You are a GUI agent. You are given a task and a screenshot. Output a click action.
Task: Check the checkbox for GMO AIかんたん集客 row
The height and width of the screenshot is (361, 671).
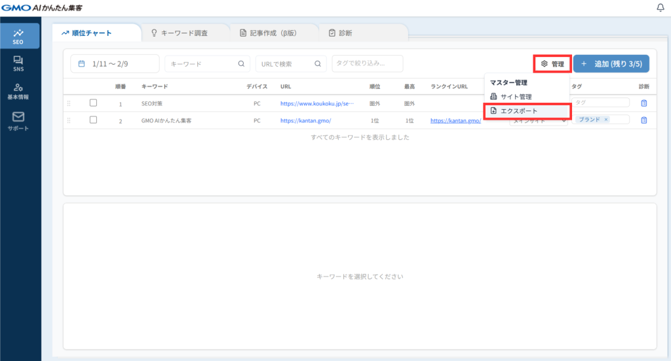click(93, 120)
